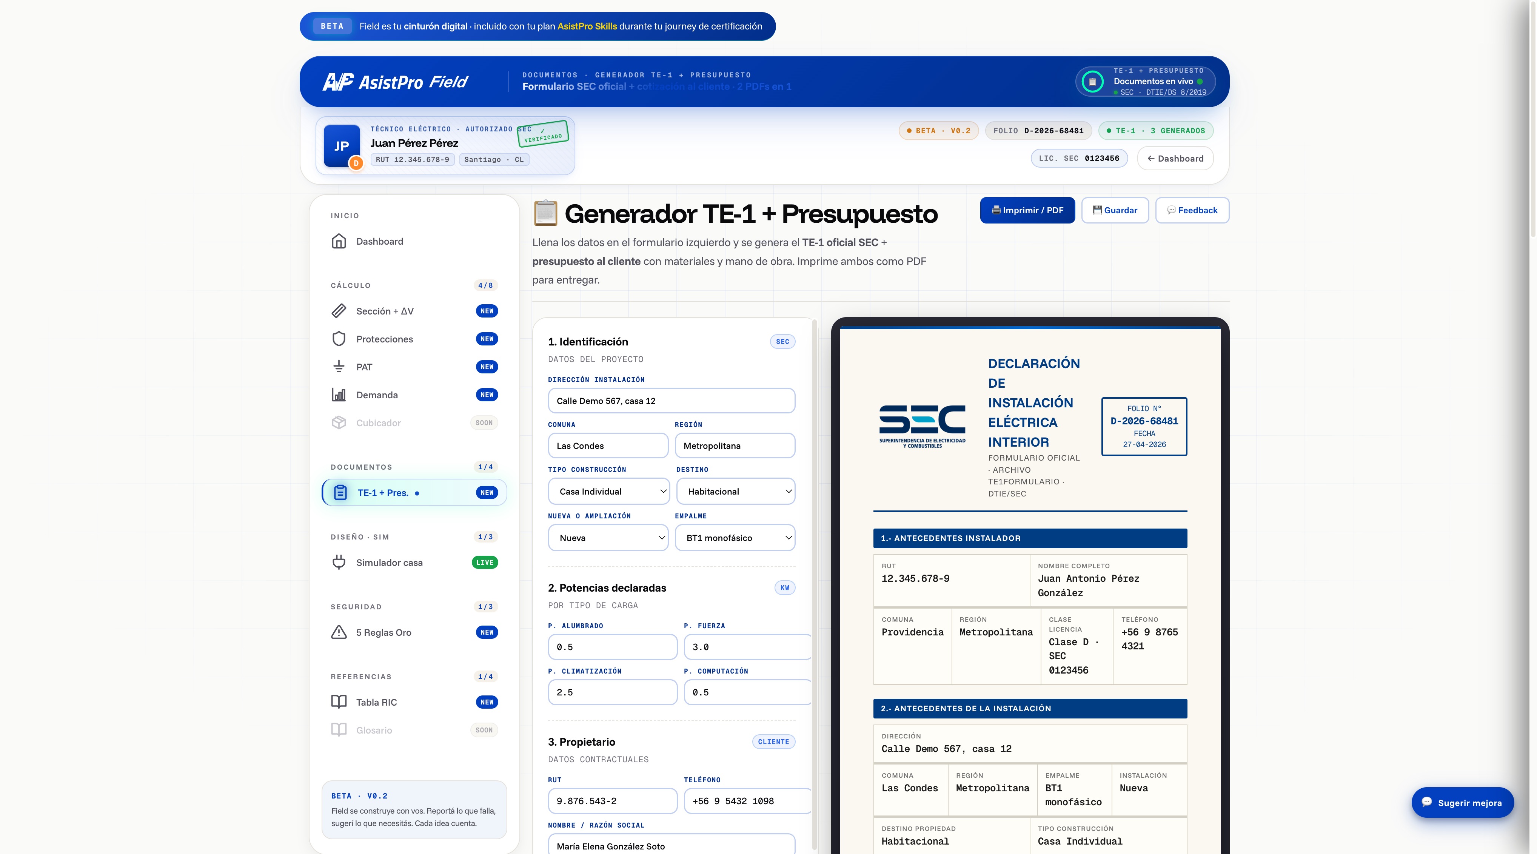Click the CLIENTE tag in Propietario section
Image resolution: width=1537 pixels, height=854 pixels.
773,742
